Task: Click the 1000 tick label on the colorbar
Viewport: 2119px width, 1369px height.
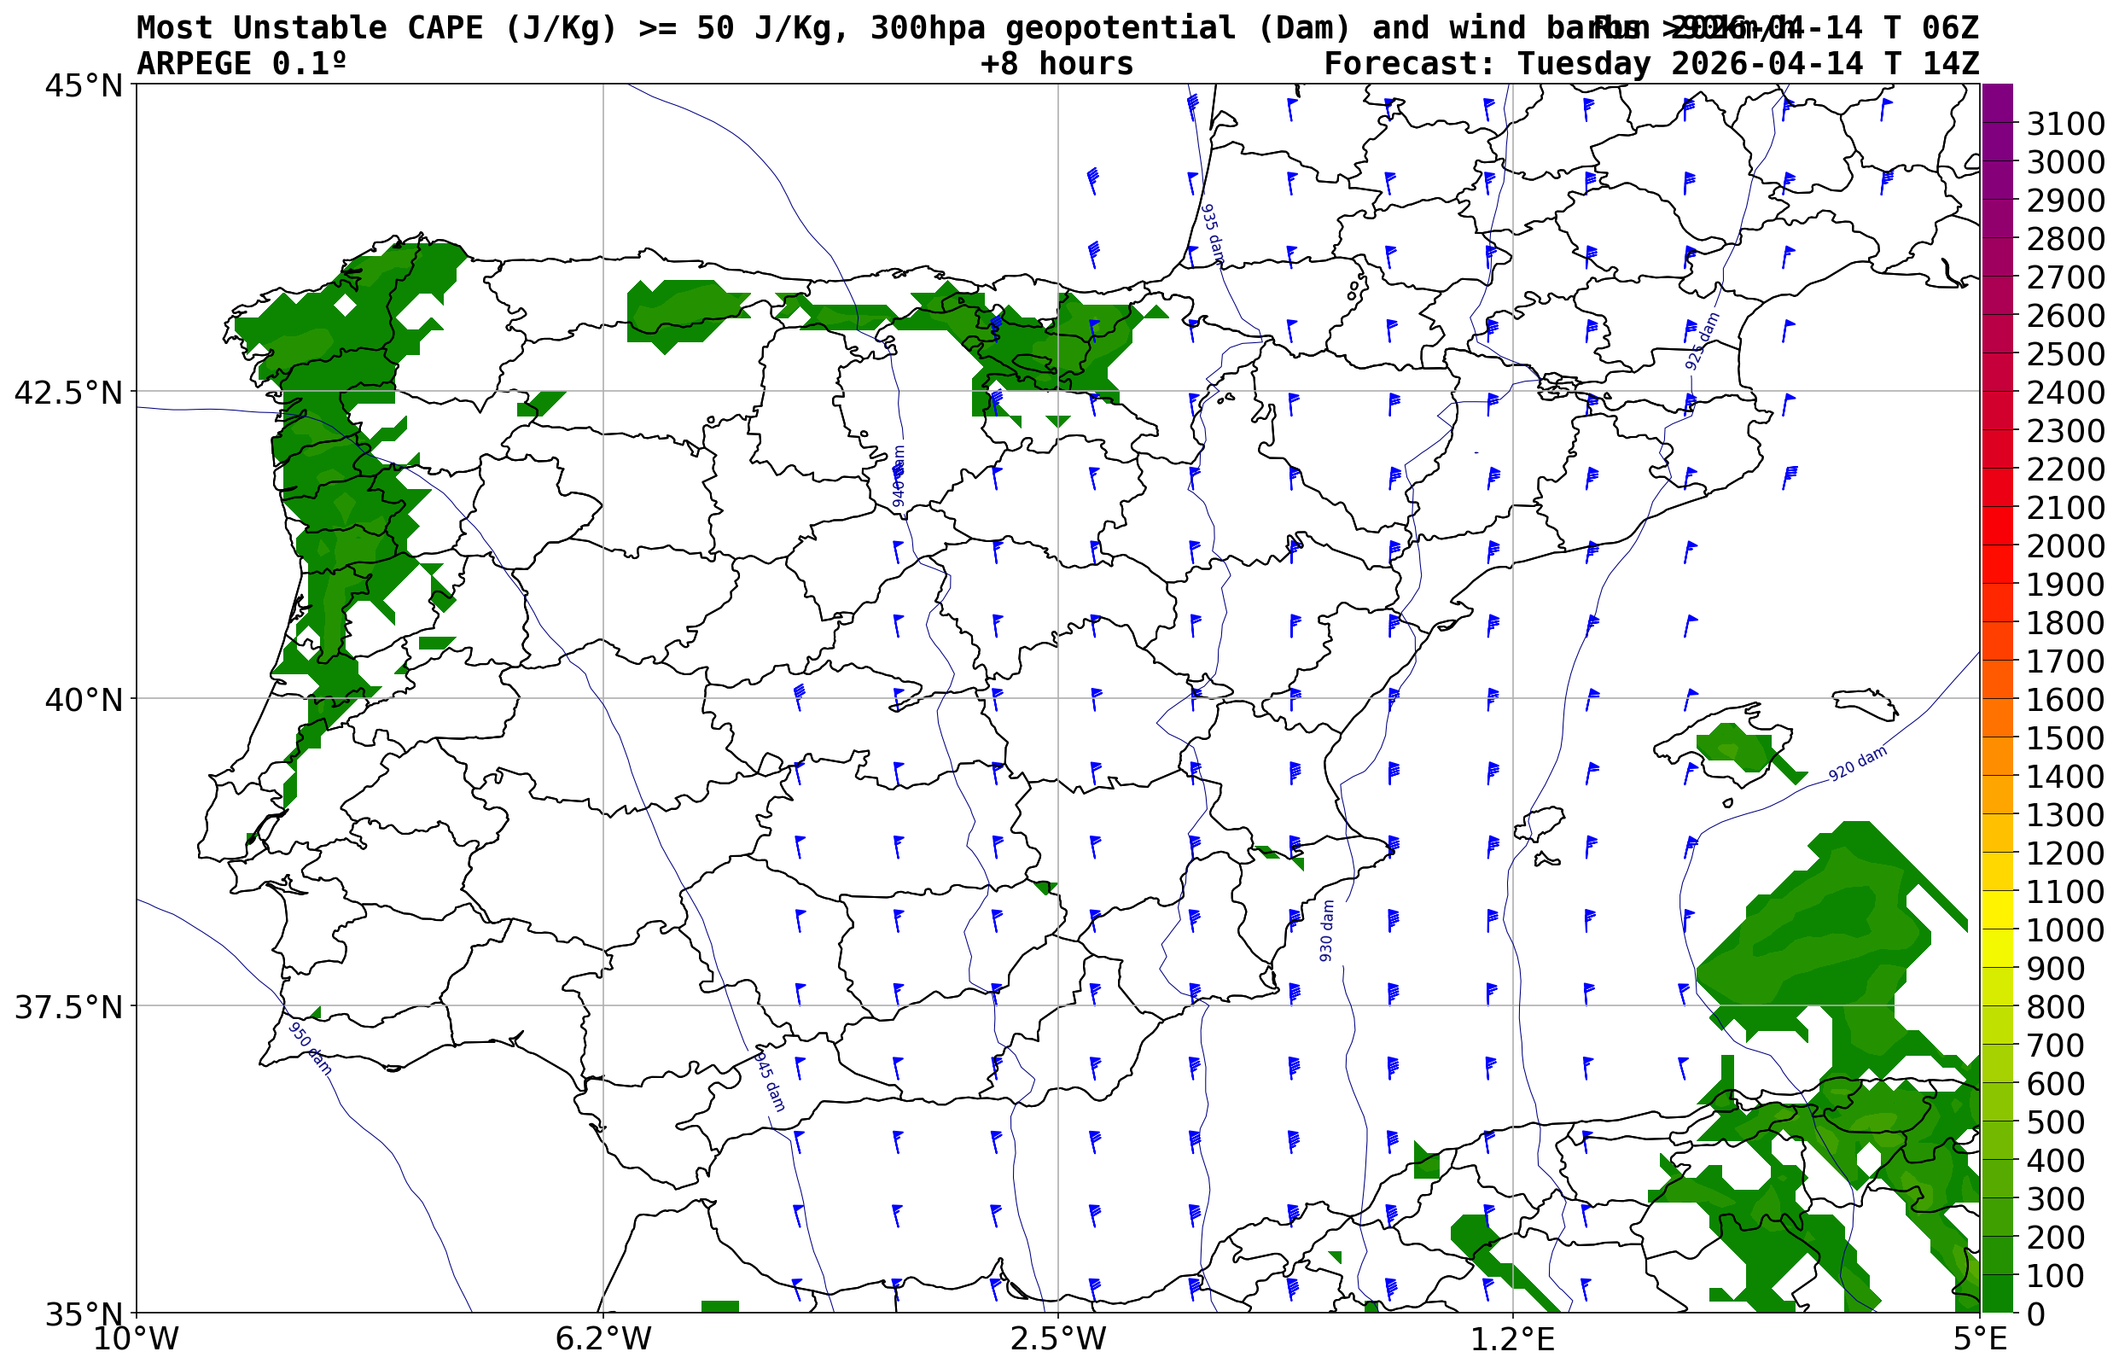Action: tap(2064, 929)
